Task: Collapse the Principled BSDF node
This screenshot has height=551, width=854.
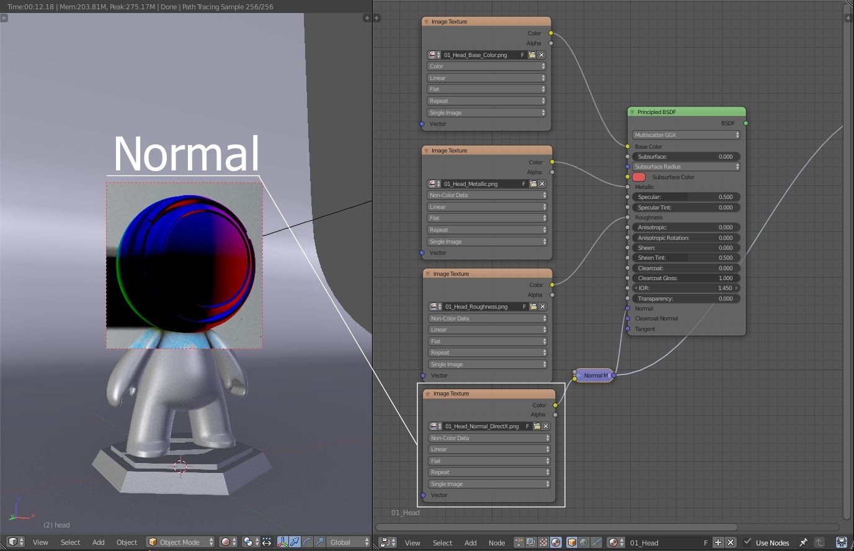Action: [x=633, y=112]
